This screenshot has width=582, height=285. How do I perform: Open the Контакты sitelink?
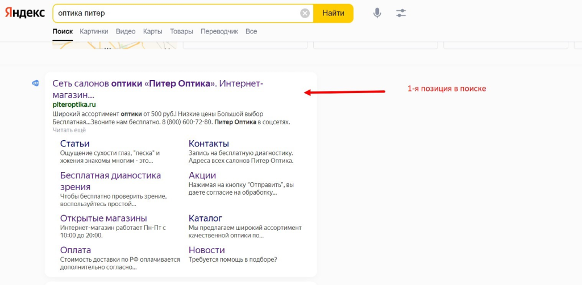tap(209, 144)
